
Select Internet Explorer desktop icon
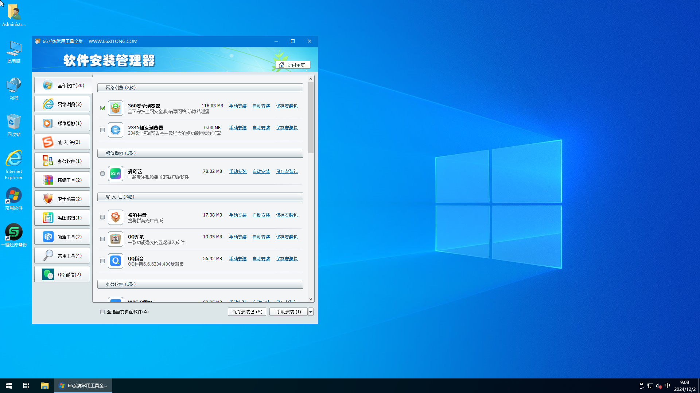[14, 165]
